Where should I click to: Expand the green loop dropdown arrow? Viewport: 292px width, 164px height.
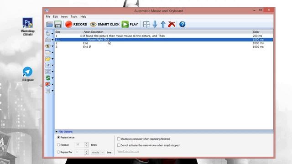[x=52, y=78]
